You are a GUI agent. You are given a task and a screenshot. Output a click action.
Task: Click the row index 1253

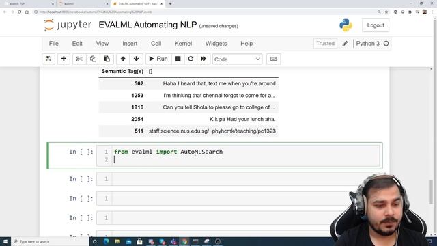[x=137, y=96]
